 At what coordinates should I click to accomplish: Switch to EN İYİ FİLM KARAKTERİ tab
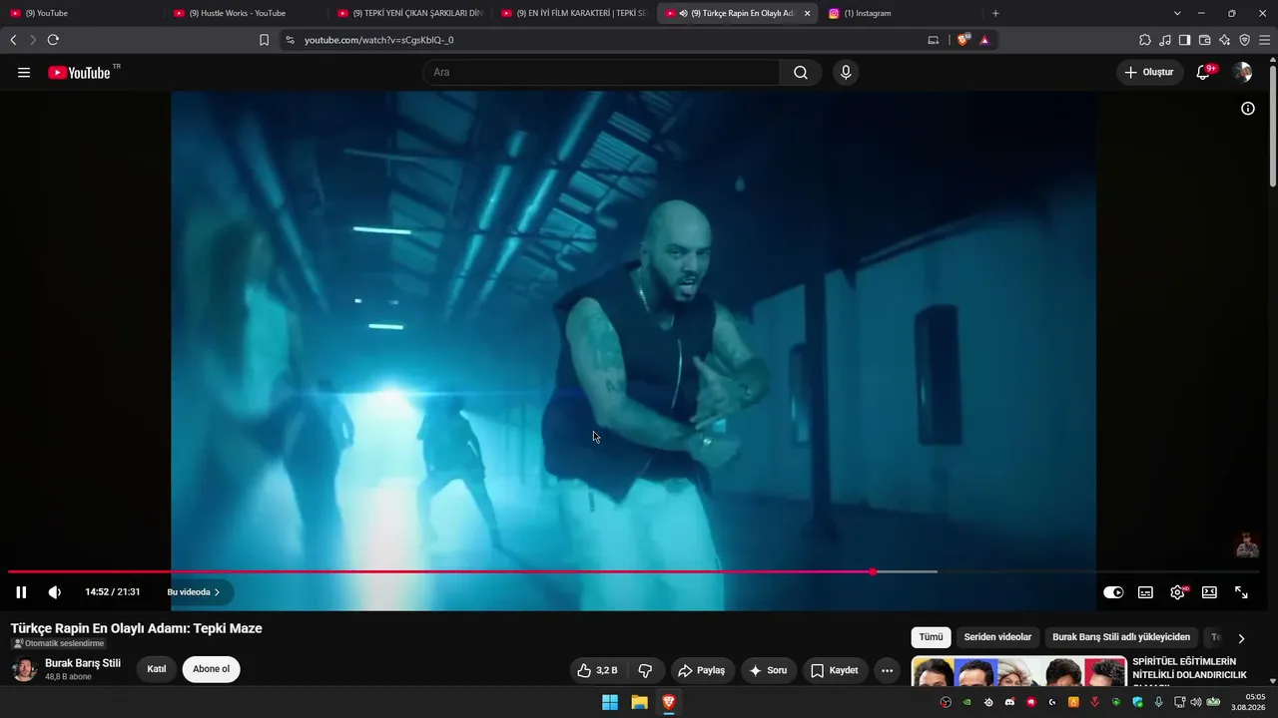(573, 13)
